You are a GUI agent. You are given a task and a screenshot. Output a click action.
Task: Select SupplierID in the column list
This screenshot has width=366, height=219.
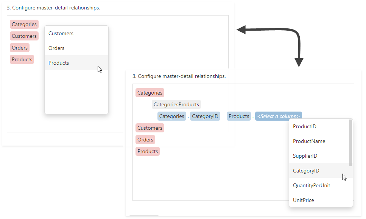pos(305,156)
